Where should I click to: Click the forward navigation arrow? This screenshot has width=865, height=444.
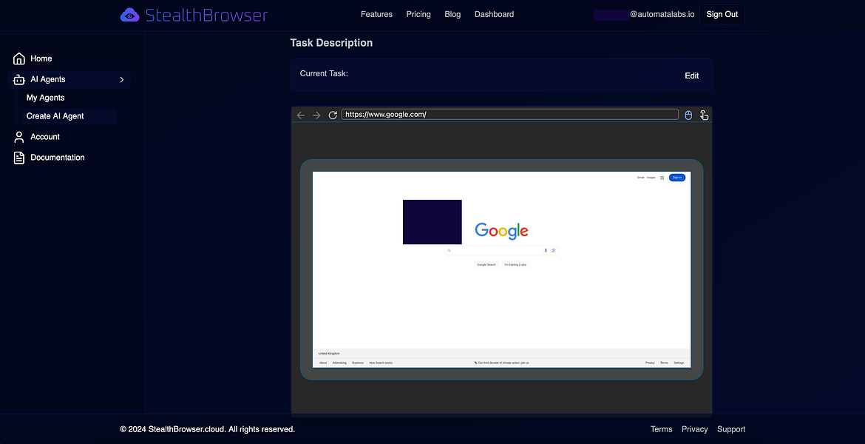316,115
